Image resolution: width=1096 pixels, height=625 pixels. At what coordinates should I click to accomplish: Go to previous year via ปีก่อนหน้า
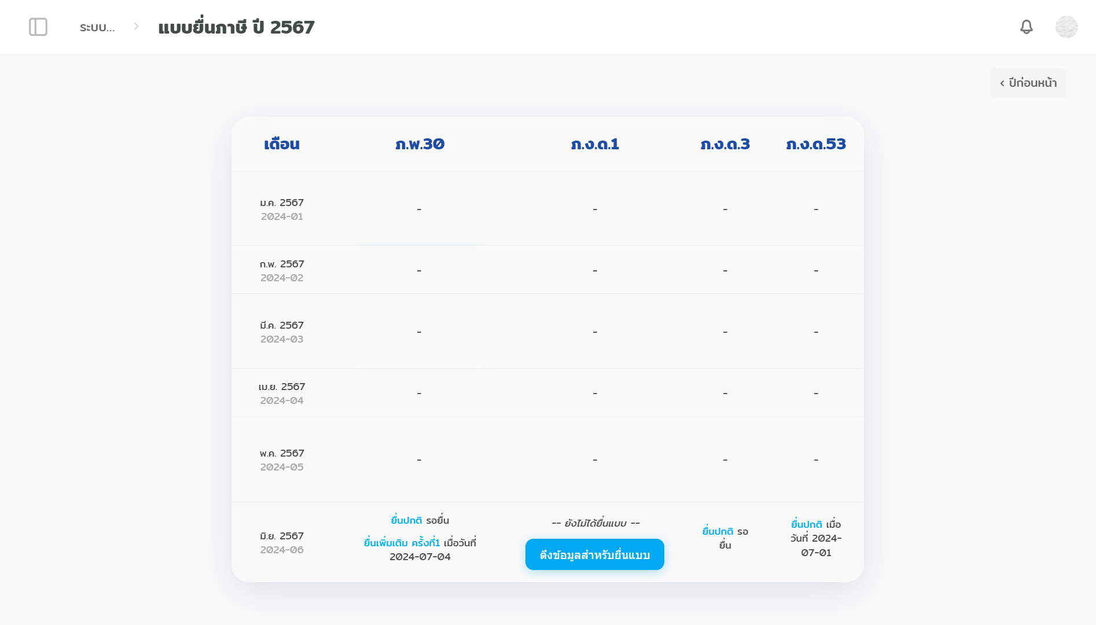tap(1028, 83)
